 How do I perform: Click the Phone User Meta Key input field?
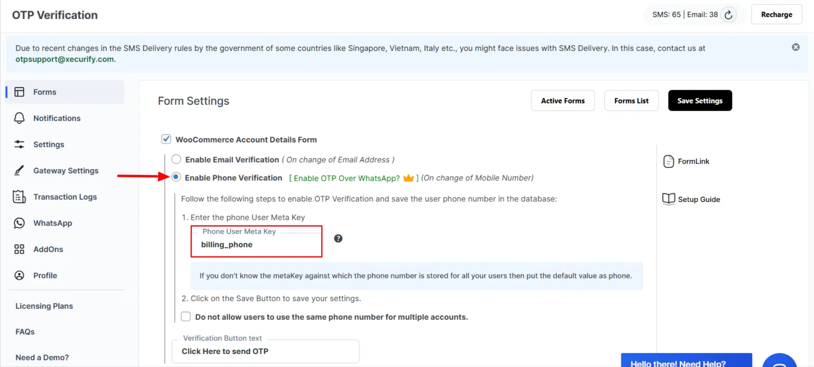tap(257, 245)
